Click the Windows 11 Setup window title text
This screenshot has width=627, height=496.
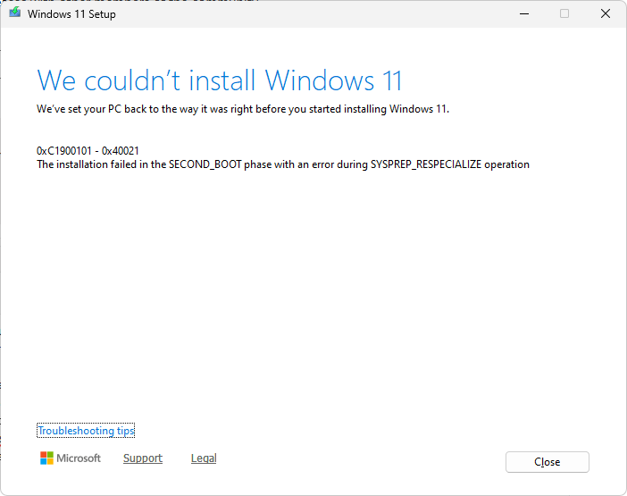(71, 14)
